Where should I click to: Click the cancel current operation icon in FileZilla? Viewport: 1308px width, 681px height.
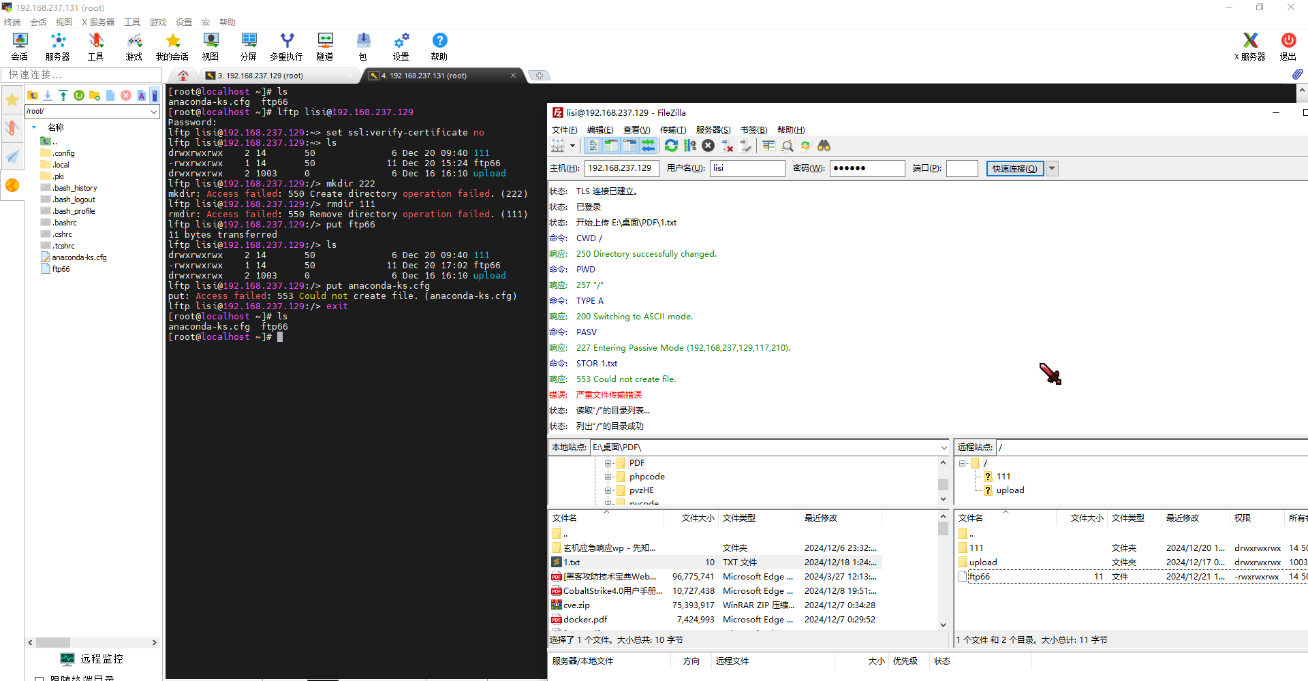click(708, 146)
